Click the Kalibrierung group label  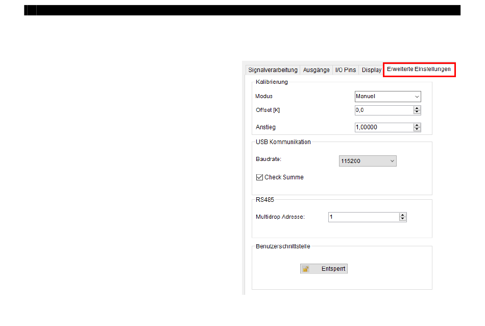tap(272, 82)
